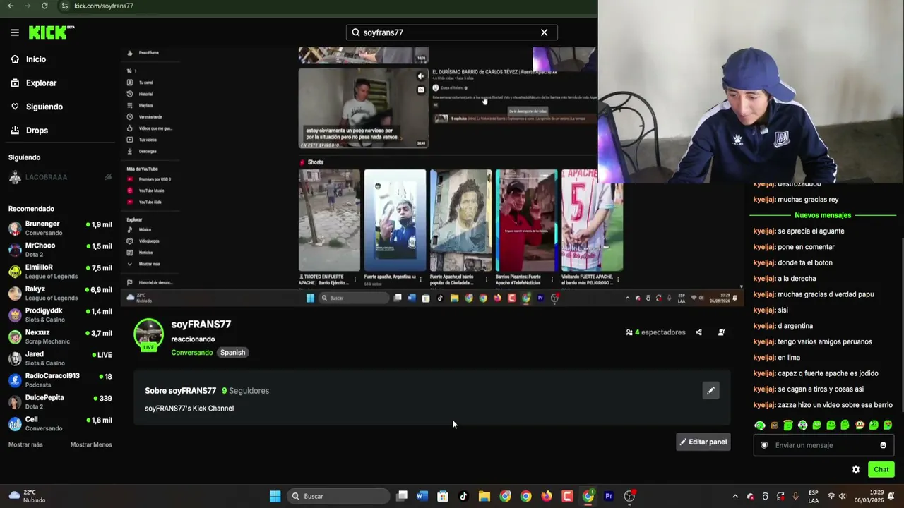
Task: Open Explorar in the sidebar
Action: pyautogui.click(x=34, y=83)
